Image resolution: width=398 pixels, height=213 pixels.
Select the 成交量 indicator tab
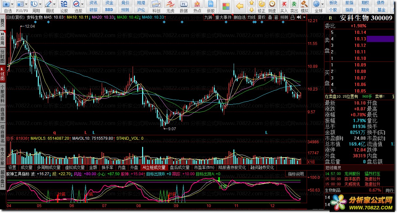tap(26, 167)
